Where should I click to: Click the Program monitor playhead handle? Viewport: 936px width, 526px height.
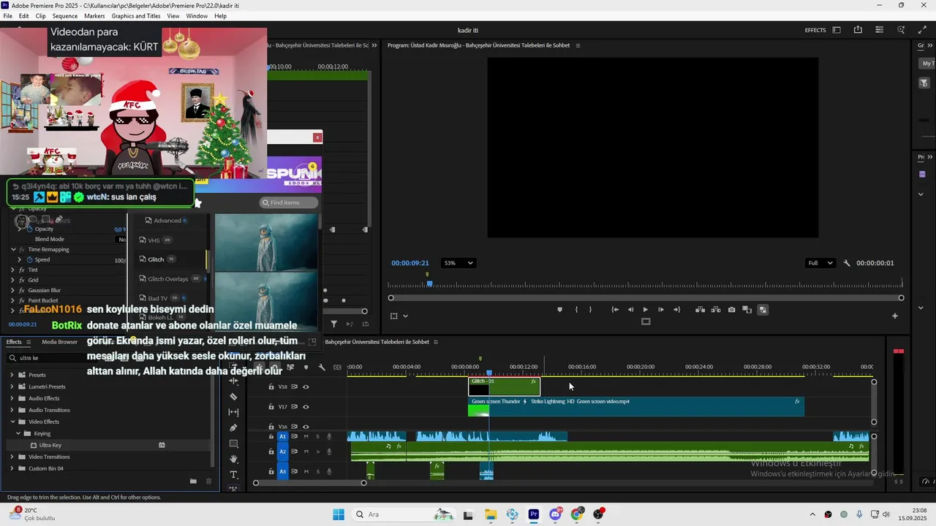pos(429,283)
